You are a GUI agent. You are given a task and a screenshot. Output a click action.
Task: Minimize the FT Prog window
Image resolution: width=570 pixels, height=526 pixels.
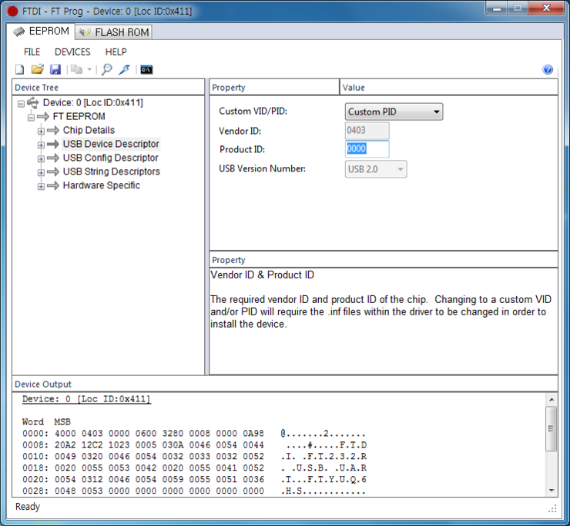498,8
